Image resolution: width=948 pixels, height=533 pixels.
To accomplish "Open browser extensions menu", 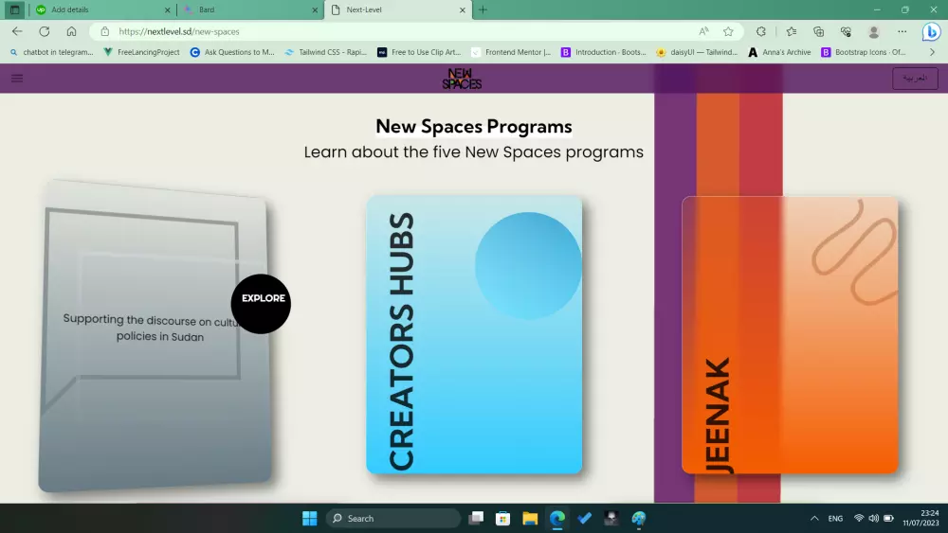I will (x=761, y=31).
